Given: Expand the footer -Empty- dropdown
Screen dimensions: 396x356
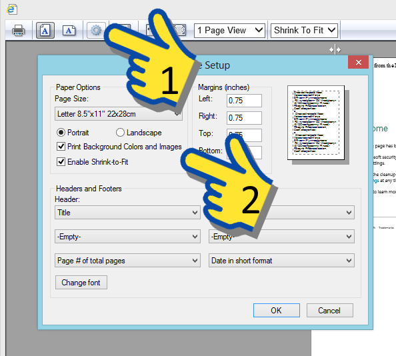Looking at the screenshot, I should pyautogui.click(x=281, y=236).
